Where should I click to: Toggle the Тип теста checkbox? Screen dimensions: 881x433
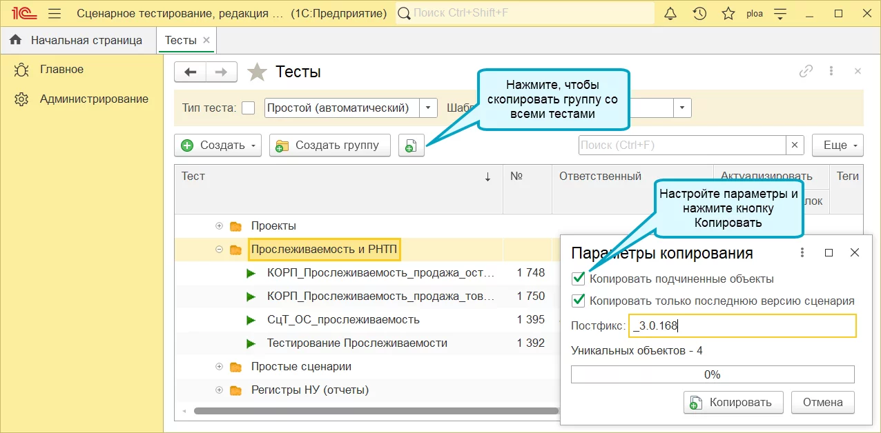249,108
